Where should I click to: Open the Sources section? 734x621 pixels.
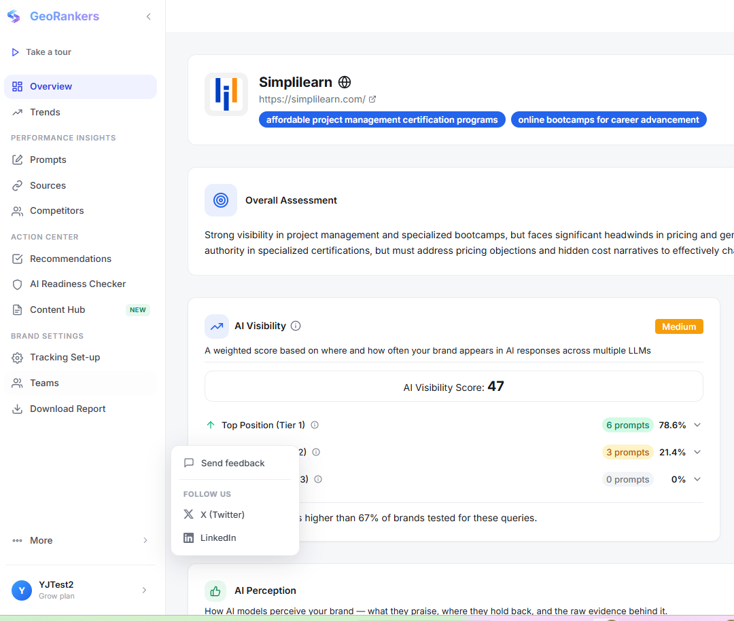coord(80,186)
